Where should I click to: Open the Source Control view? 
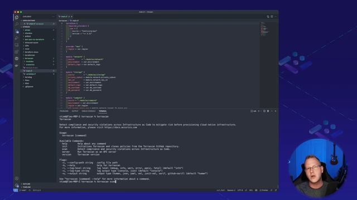[x=17, y=32]
